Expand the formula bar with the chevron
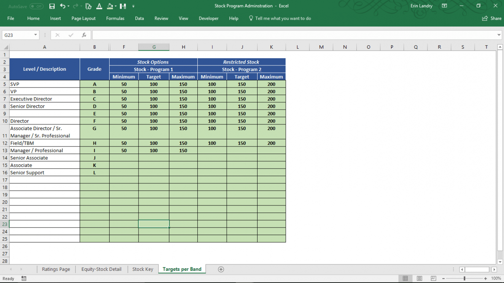 click(x=499, y=35)
